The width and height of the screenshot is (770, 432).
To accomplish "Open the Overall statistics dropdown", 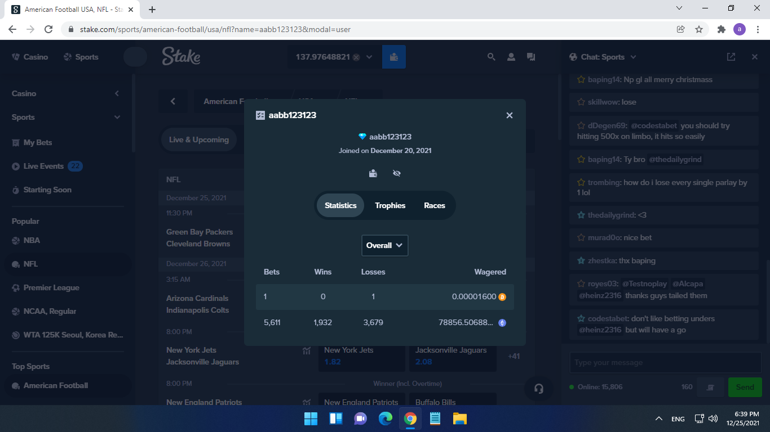I will tap(384, 245).
